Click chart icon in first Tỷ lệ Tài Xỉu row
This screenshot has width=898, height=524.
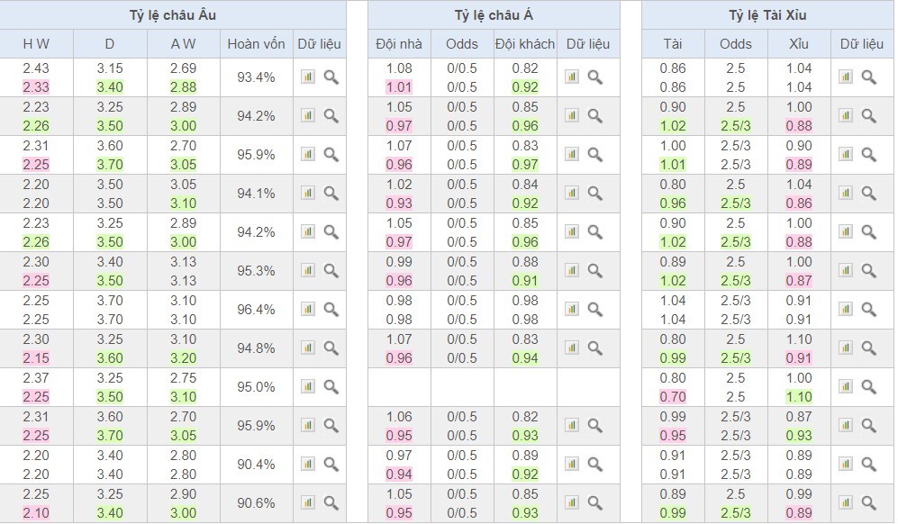[846, 77]
